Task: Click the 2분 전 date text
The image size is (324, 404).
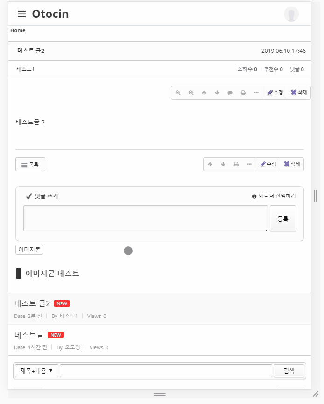Action: [35, 316]
